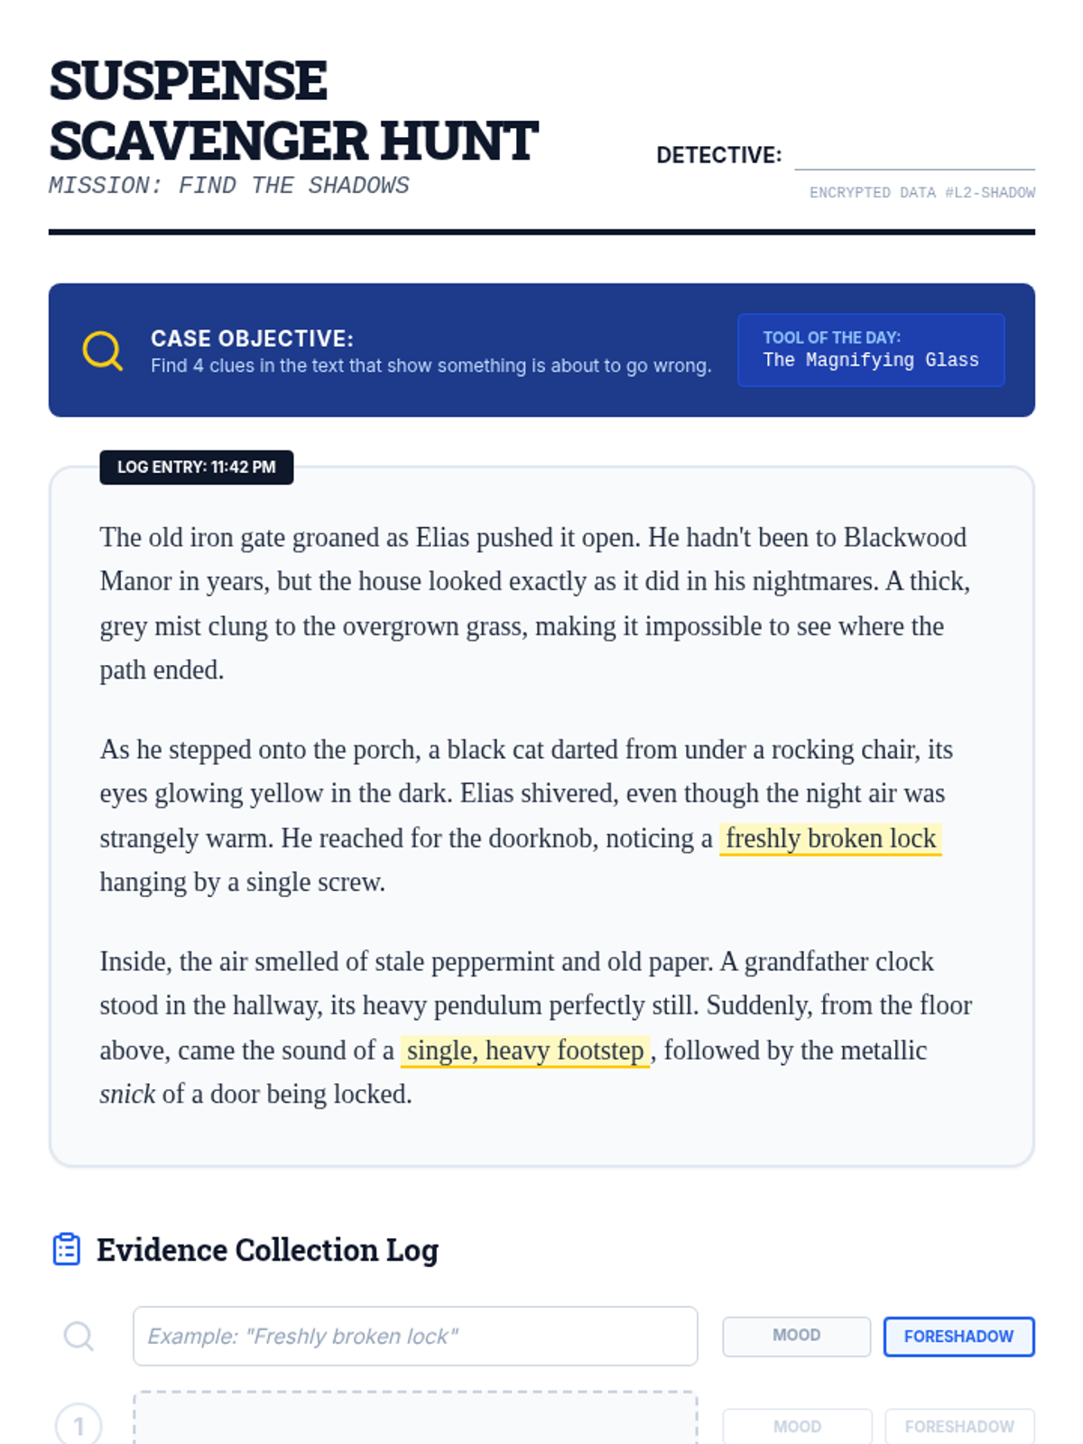Select the numbered circle for evidence row 1
This screenshot has width=1083, height=1444.
click(x=79, y=1425)
